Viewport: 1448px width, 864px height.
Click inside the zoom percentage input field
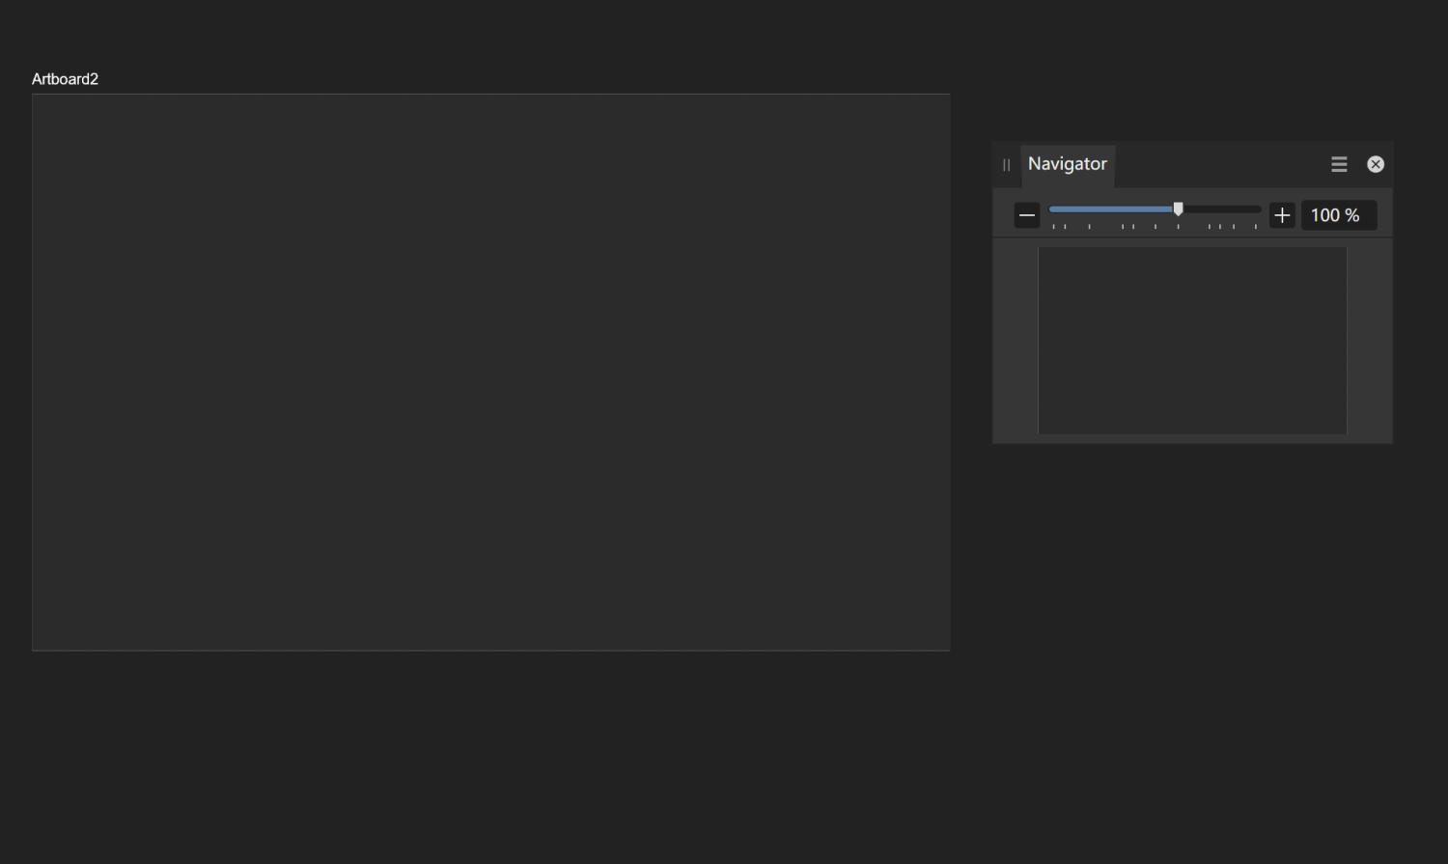(x=1338, y=214)
